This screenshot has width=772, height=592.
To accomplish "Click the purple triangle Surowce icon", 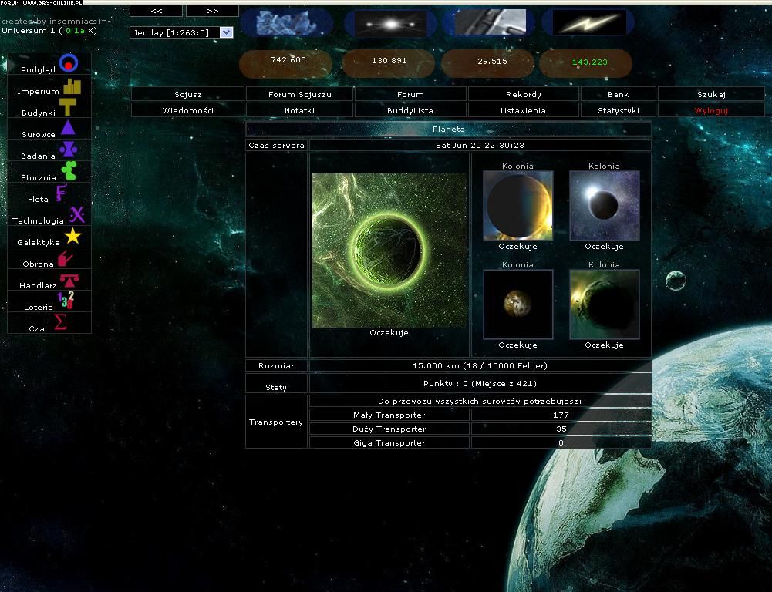I will tap(68, 128).
